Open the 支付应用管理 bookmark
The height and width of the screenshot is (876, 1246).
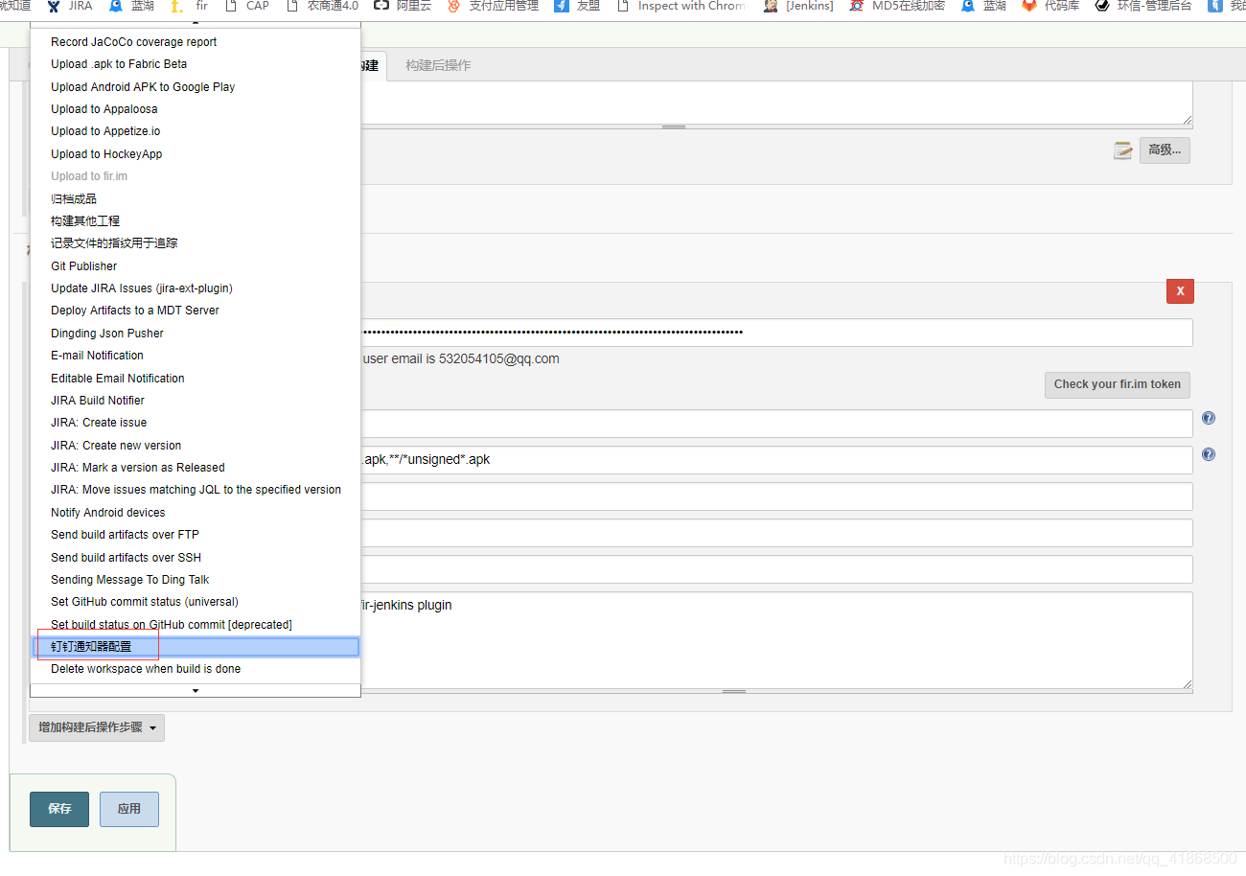493,6
